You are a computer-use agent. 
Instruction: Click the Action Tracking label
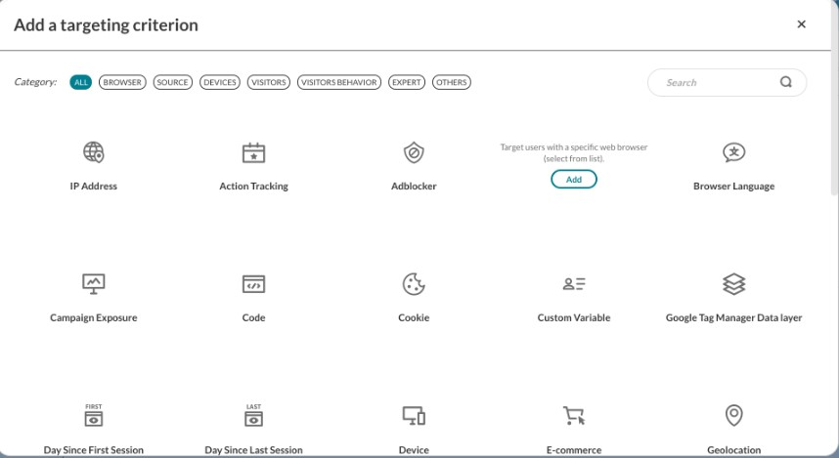pos(253,186)
